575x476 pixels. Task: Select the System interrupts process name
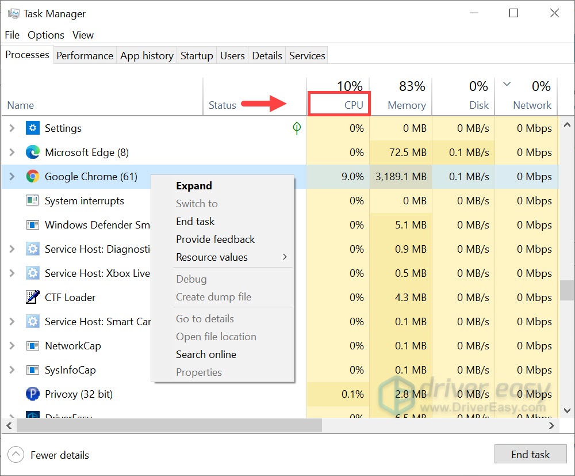point(85,201)
